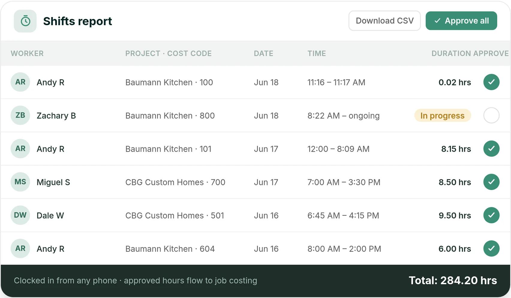This screenshot has height=298, width=511.
Task: Click the 9.50 hrs duration value
Action: coord(455,216)
